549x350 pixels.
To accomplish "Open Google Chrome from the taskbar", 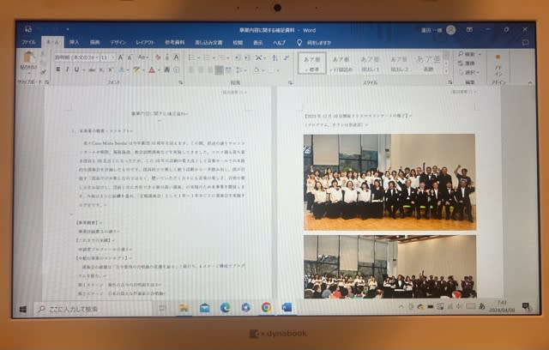I will tap(266, 308).
